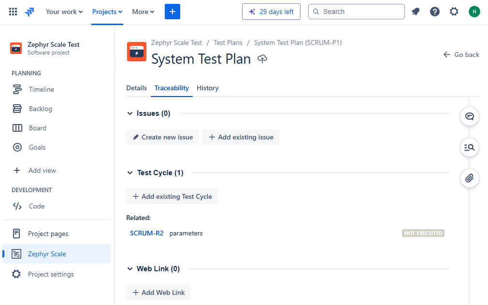The image size is (488, 305).
Task: Open Project settings in the sidebar
Action: (57, 274)
